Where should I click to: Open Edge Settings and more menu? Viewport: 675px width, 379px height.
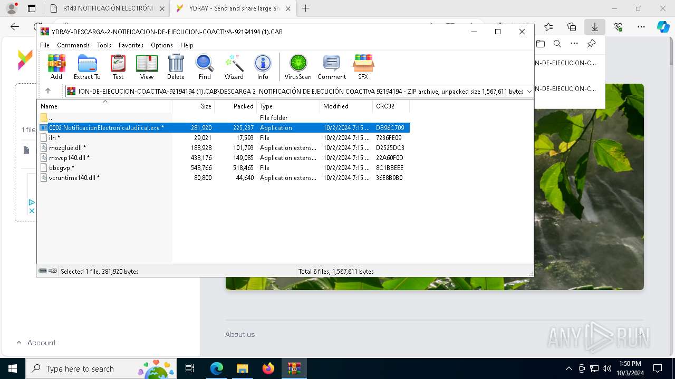[x=641, y=27]
